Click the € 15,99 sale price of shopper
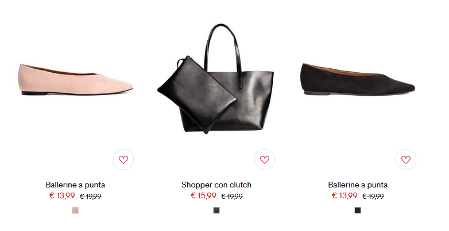449x231 pixels. click(203, 196)
